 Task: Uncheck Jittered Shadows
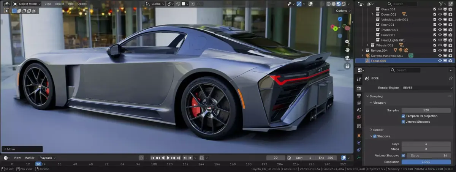(x=403, y=122)
